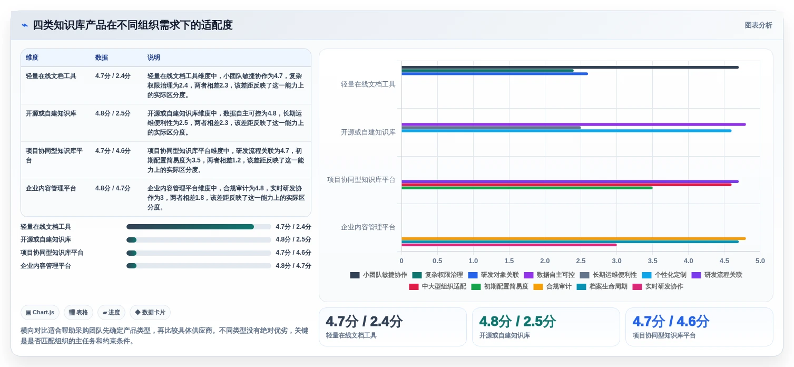The height and width of the screenshot is (367, 794).
Task: Click the orange 合规审计 chart bar
Action: [x=574, y=238]
